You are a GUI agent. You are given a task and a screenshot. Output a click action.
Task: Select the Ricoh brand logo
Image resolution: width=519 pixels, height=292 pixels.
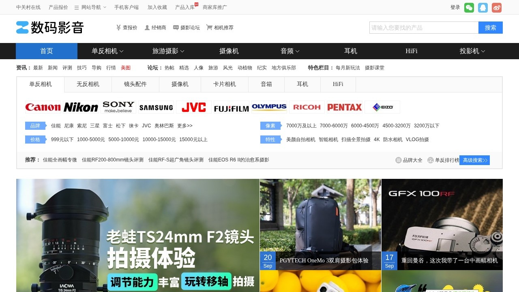pos(307,107)
